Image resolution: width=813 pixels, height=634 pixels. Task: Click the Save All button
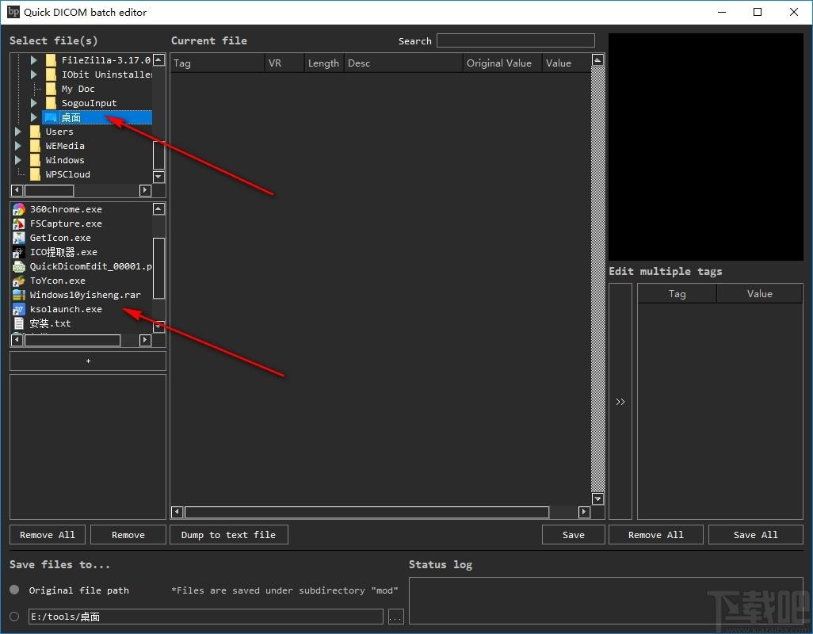(x=755, y=534)
